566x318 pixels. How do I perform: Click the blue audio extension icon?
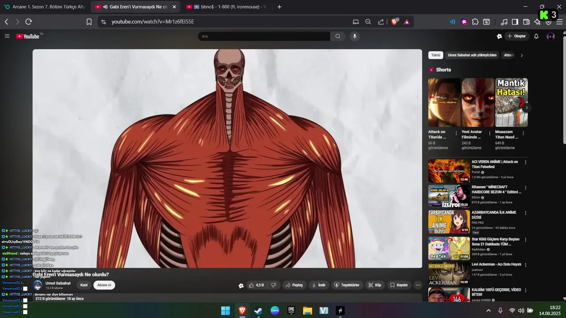(452, 22)
